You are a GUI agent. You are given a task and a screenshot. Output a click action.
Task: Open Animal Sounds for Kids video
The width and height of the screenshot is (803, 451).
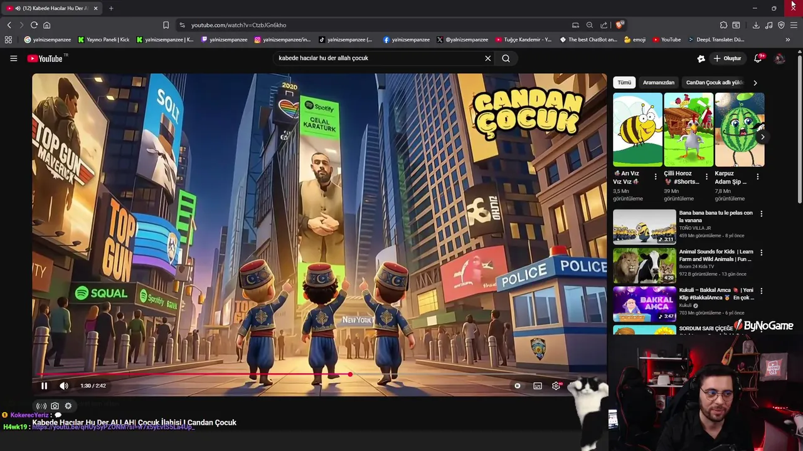click(x=644, y=265)
